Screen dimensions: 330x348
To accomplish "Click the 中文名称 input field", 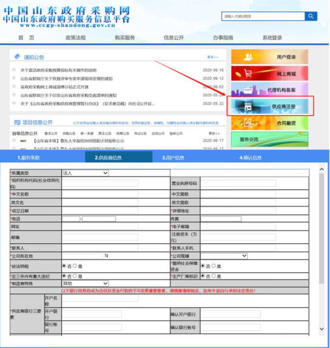I will tap(100, 194).
